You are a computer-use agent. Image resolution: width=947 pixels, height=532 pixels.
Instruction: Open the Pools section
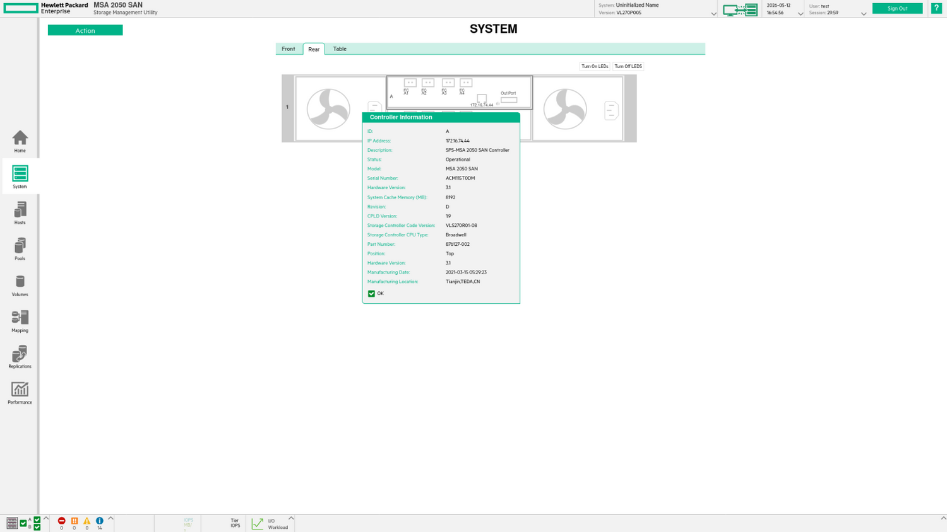pos(20,249)
